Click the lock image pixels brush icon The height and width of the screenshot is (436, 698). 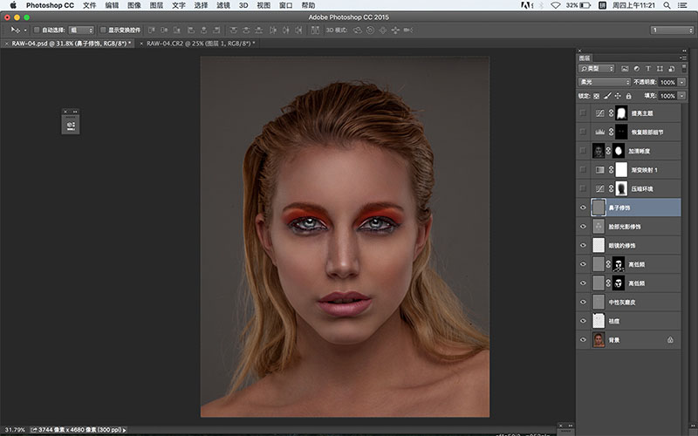tap(606, 95)
